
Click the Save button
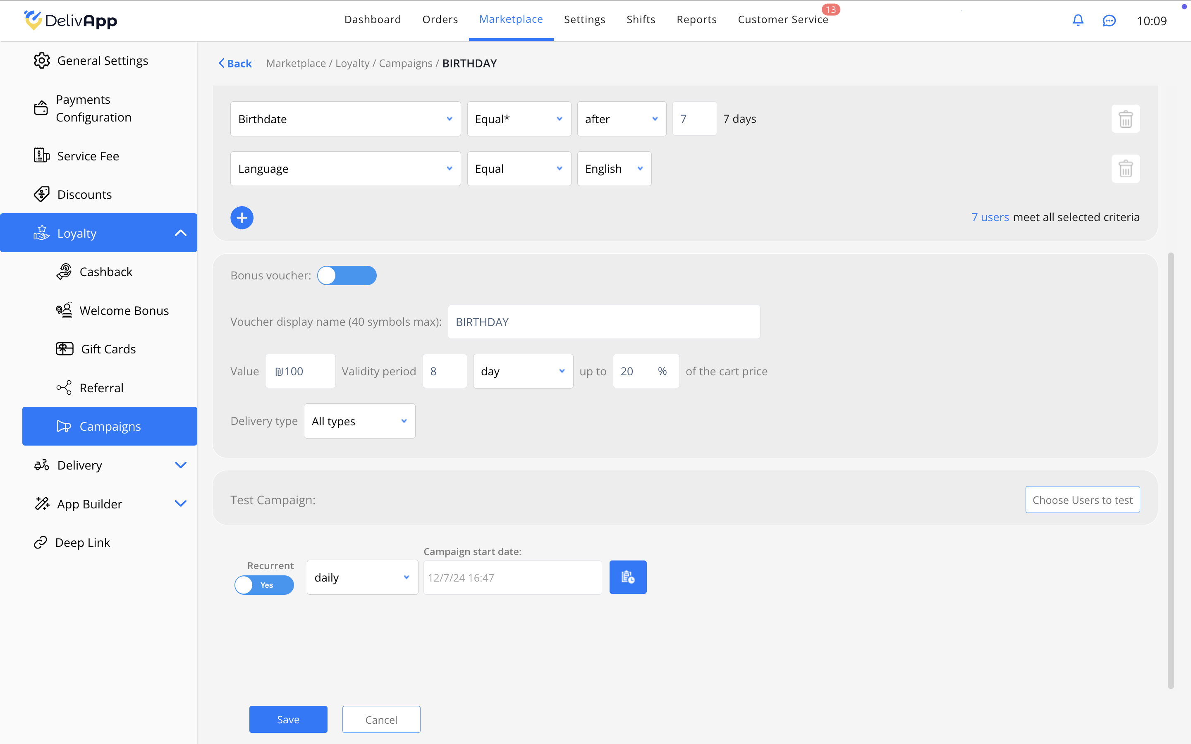point(288,719)
